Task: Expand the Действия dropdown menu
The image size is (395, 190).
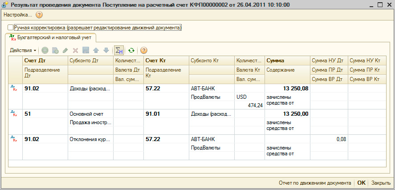Action: [23, 50]
